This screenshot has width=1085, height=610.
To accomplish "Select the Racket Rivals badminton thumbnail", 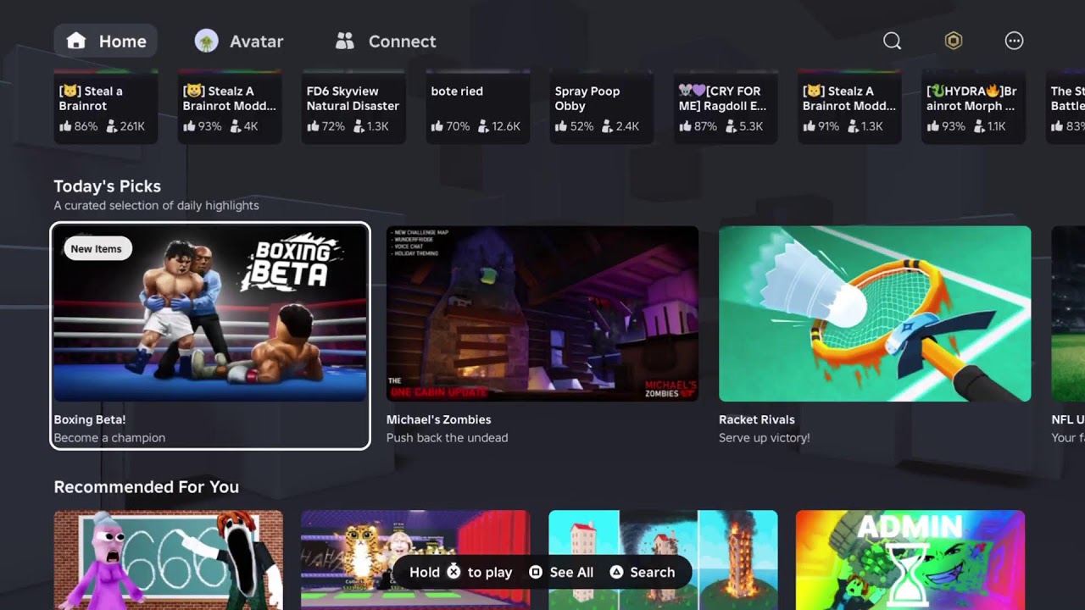I will 875,313.
